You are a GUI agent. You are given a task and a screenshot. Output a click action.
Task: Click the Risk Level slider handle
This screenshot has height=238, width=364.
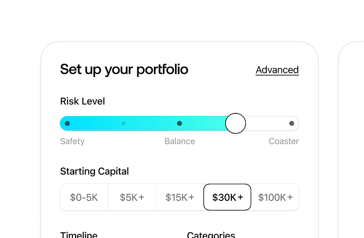pos(235,123)
